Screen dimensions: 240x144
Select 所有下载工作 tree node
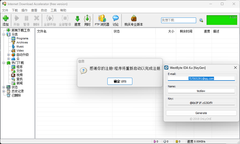pos(21,30)
